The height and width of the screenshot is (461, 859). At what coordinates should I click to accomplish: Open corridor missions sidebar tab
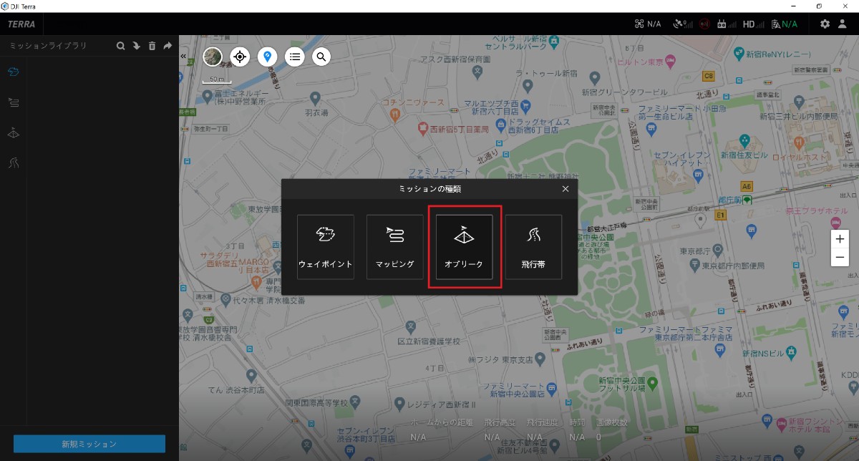pos(14,164)
